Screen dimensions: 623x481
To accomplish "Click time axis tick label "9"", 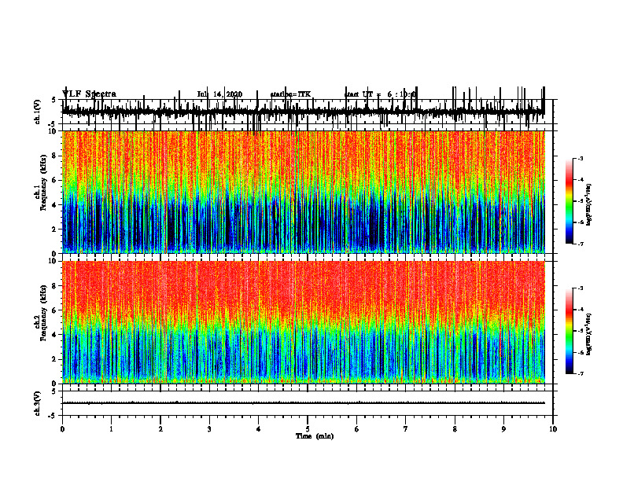I will [x=503, y=429].
